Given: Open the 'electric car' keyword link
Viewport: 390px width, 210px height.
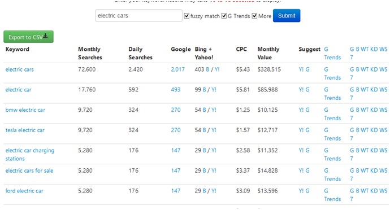Looking at the screenshot, I should [19, 90].
